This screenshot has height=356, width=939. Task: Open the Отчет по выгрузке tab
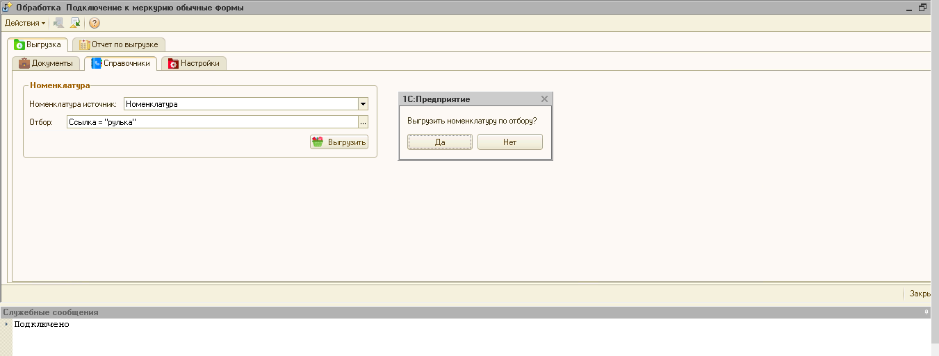point(119,44)
